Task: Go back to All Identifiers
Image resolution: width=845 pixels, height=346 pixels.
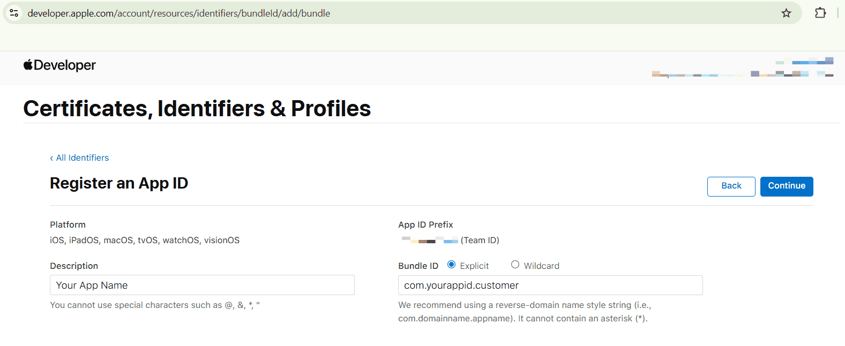Action: (79, 158)
